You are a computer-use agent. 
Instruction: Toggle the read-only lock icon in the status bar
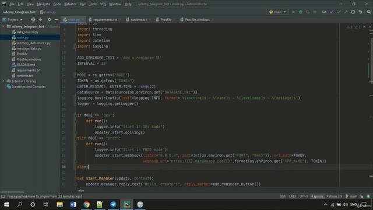click(361, 197)
